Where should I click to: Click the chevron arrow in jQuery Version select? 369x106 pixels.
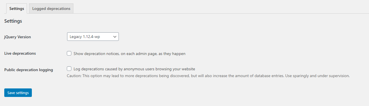115,37
